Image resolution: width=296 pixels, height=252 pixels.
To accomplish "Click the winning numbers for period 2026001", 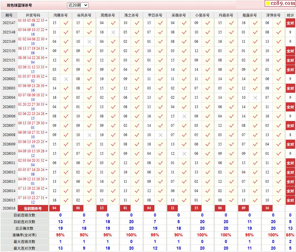I will [x=33, y=70].
